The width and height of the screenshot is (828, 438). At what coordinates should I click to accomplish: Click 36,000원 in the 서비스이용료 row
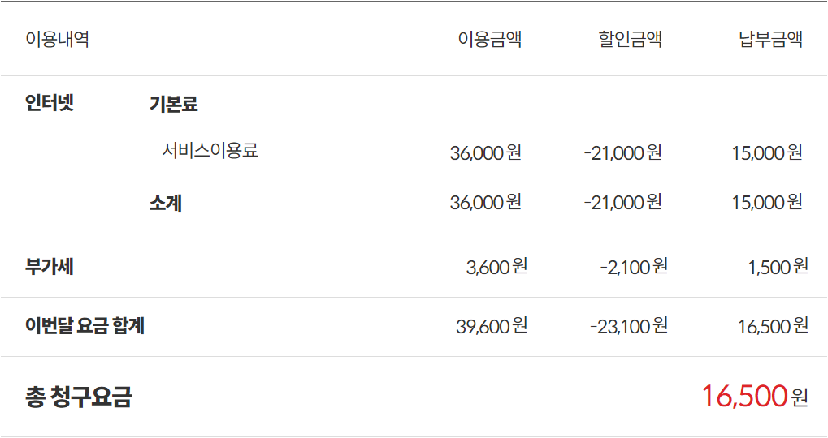click(x=485, y=152)
